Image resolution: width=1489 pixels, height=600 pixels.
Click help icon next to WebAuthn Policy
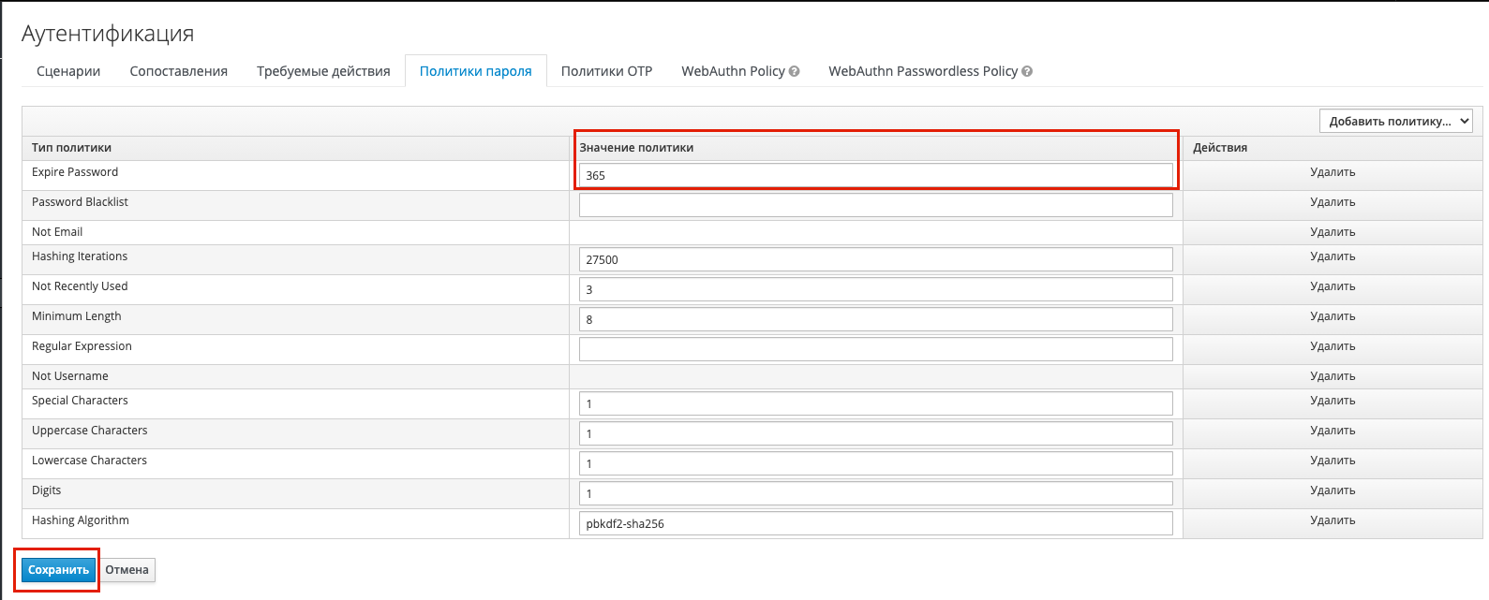coord(795,72)
